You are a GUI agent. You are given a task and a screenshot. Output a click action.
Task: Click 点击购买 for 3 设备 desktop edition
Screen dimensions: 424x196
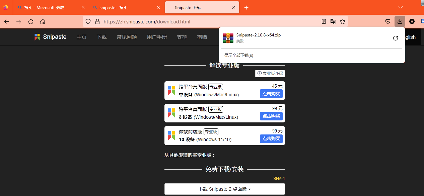(271, 116)
